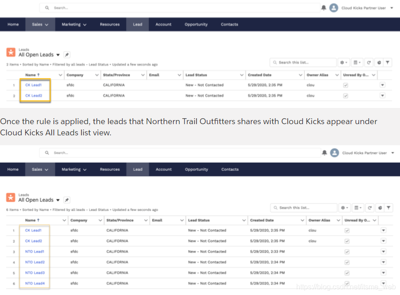The width and height of the screenshot is (400, 295).
Task: Open upper Cloud Kicks Partner User menu arrow
Action: 392,8
